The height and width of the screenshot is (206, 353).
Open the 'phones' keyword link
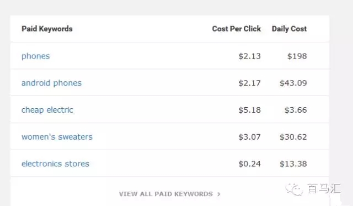(x=35, y=56)
